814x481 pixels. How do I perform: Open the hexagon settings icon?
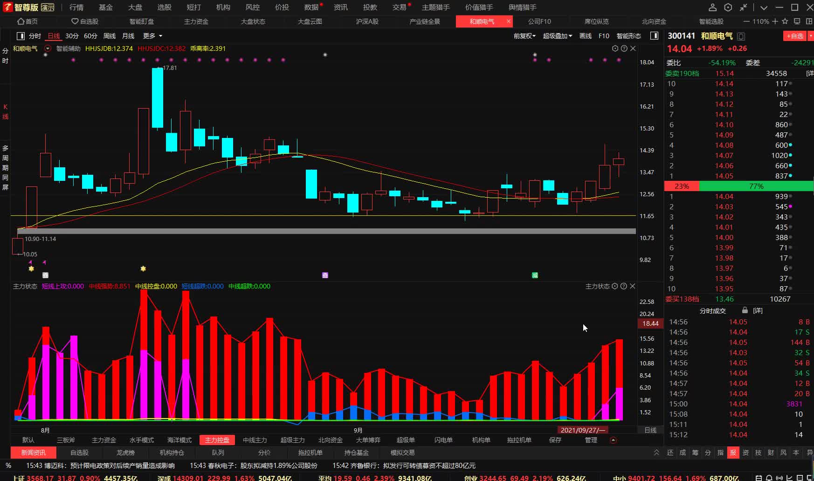click(728, 7)
